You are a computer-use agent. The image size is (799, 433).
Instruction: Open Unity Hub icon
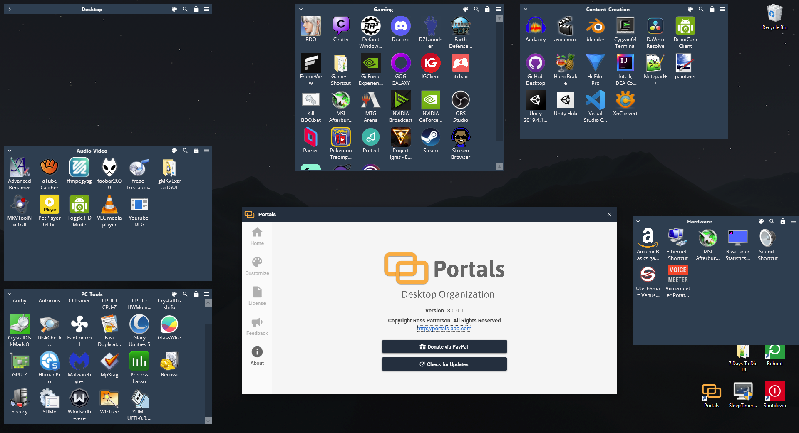pos(565,104)
